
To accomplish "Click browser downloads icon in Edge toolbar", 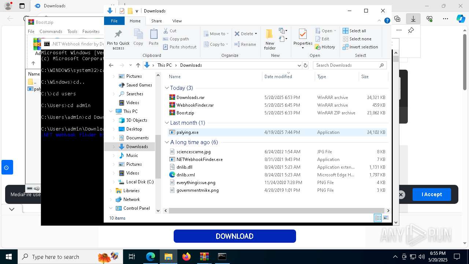I will pos(413,19).
